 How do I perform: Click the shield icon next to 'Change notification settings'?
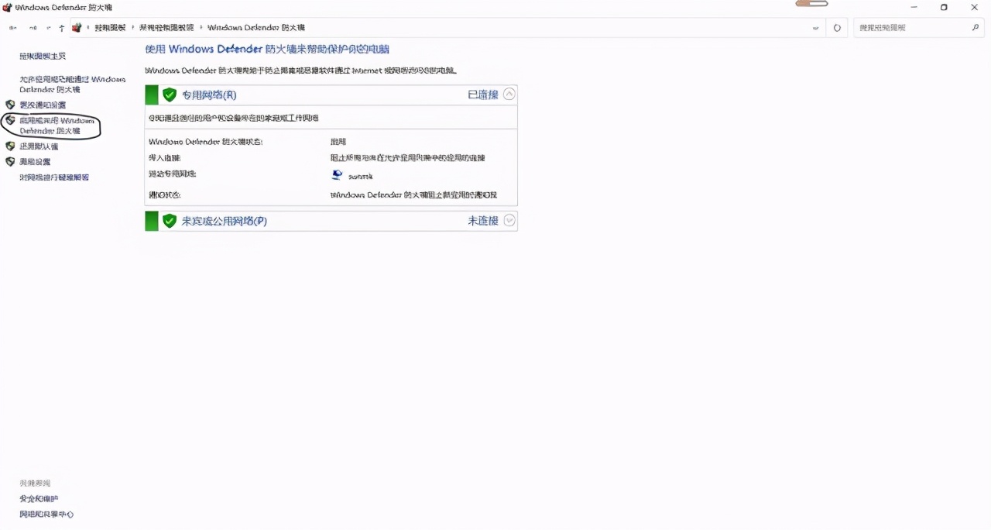pyautogui.click(x=9, y=105)
